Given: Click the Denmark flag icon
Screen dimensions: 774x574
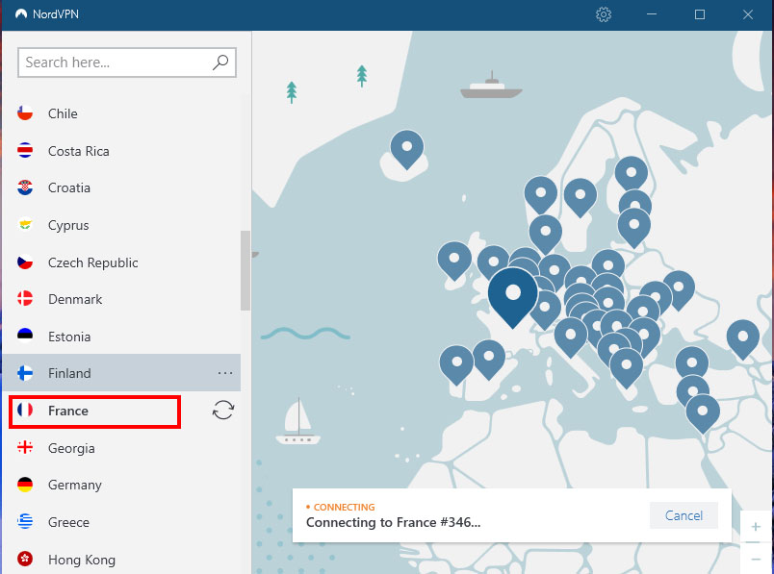Looking at the screenshot, I should [x=26, y=299].
